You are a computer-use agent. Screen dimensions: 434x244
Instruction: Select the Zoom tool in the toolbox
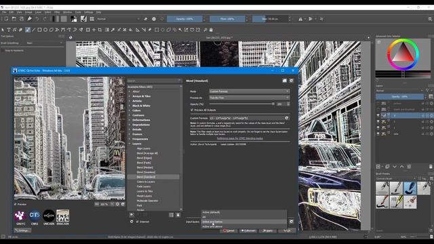[205, 30]
